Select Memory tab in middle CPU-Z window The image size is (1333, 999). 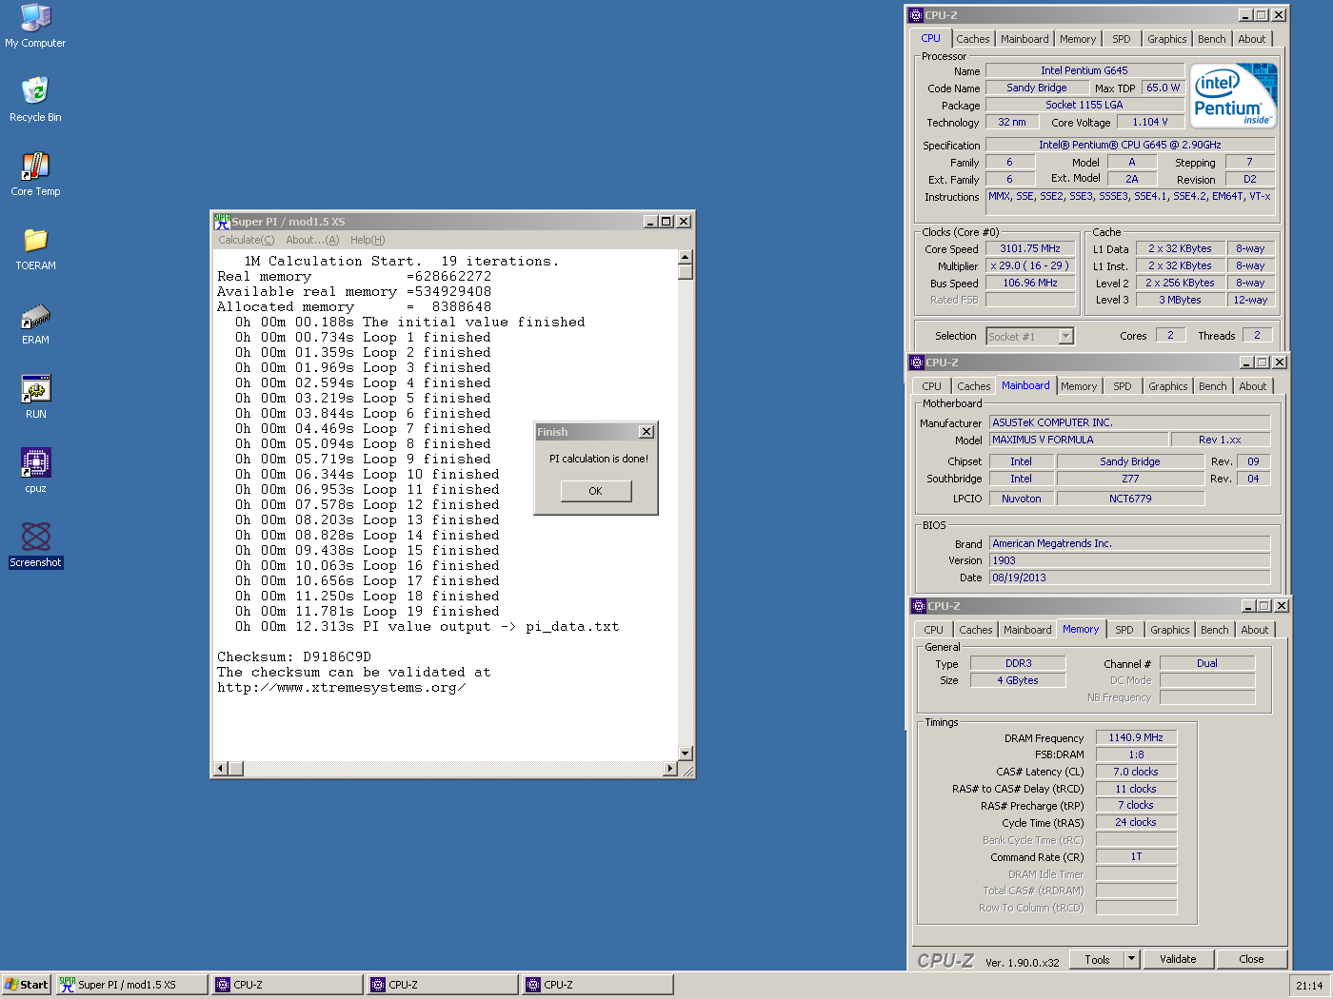click(1079, 386)
